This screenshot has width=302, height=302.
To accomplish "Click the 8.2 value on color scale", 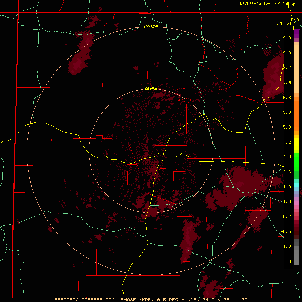I will (287, 67).
